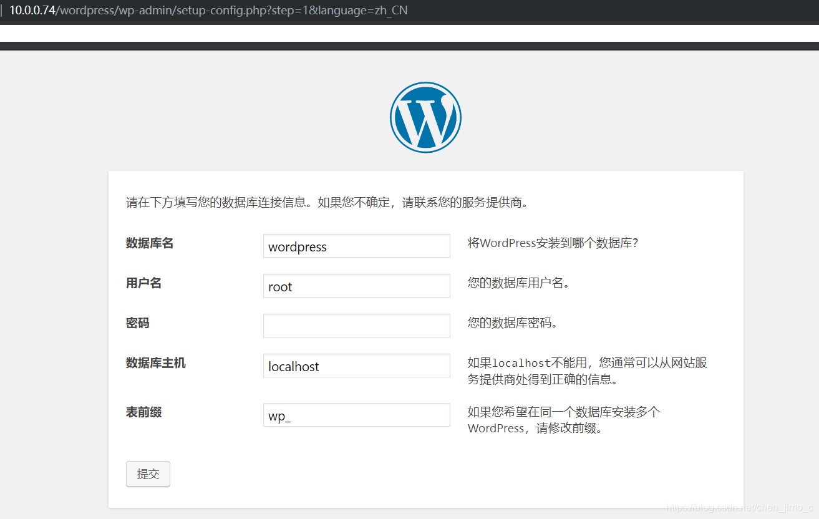Click the 数据库主机 label
The image size is (819, 519).
point(156,362)
